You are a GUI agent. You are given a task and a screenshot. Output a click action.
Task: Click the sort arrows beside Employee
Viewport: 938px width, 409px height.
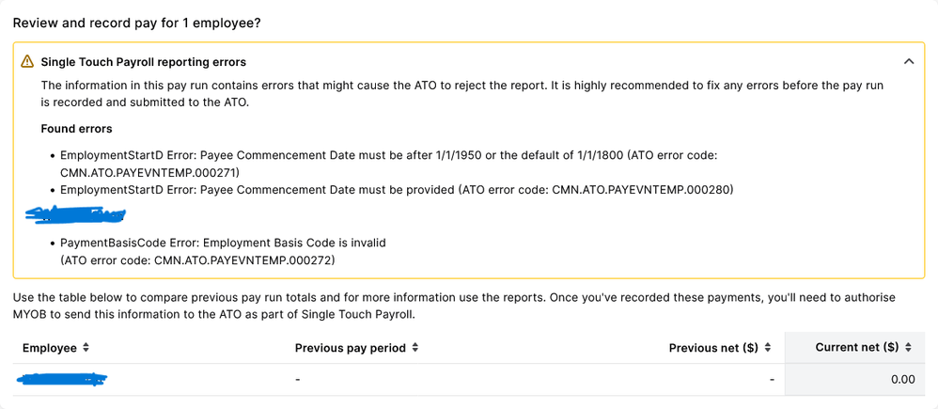pos(86,348)
